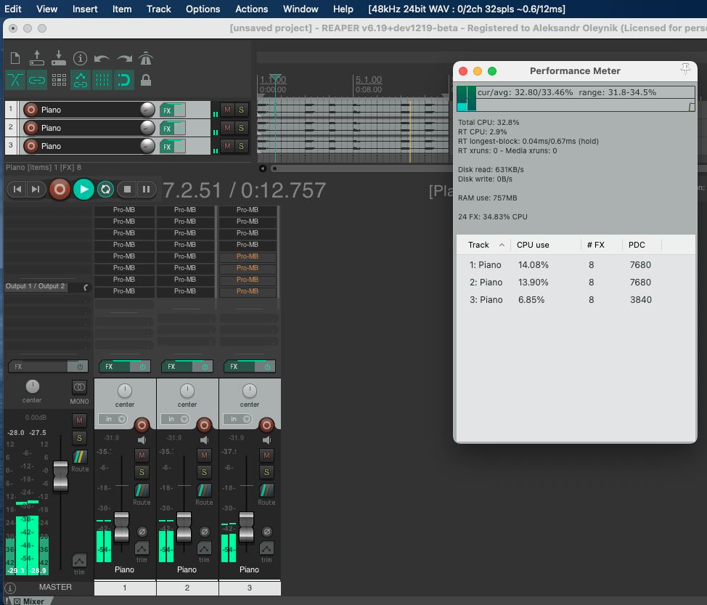Sort Performance Meter by CPU use column
707x605 pixels.
coord(546,245)
